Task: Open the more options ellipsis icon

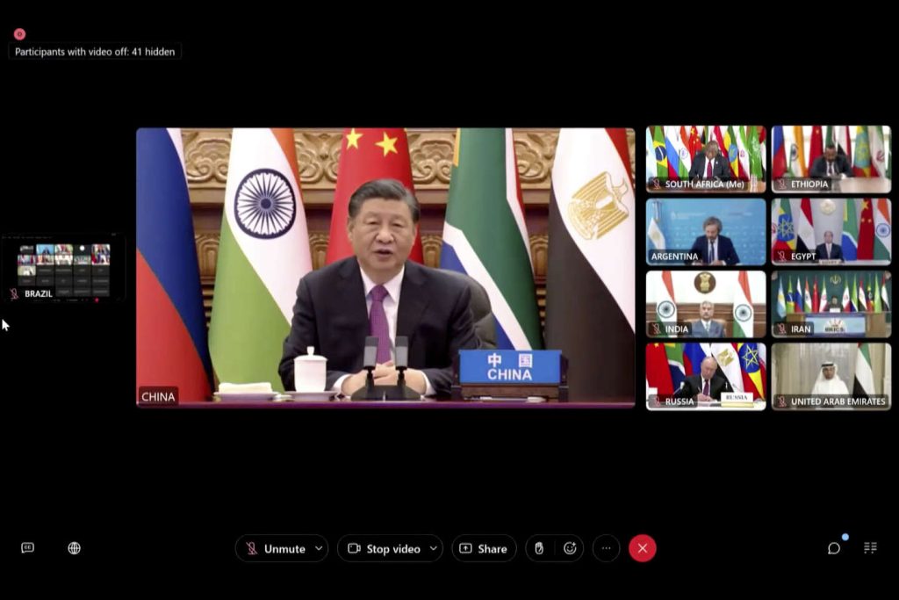Action: click(606, 548)
